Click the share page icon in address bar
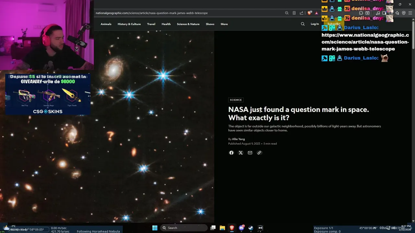The image size is (415, 233). pos(302,13)
